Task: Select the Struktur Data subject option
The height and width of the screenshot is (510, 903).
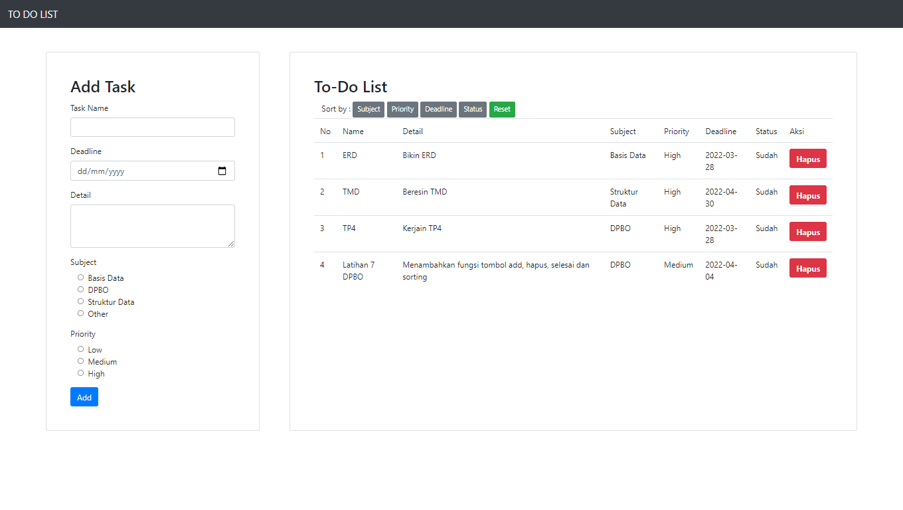Action: click(x=80, y=301)
